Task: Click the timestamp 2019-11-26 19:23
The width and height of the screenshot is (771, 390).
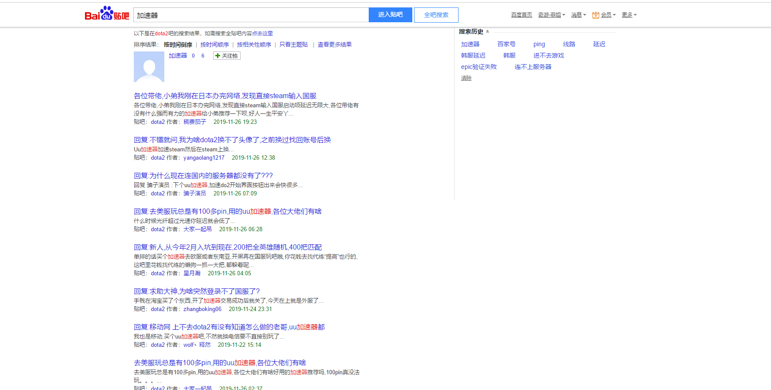Action: click(x=235, y=122)
